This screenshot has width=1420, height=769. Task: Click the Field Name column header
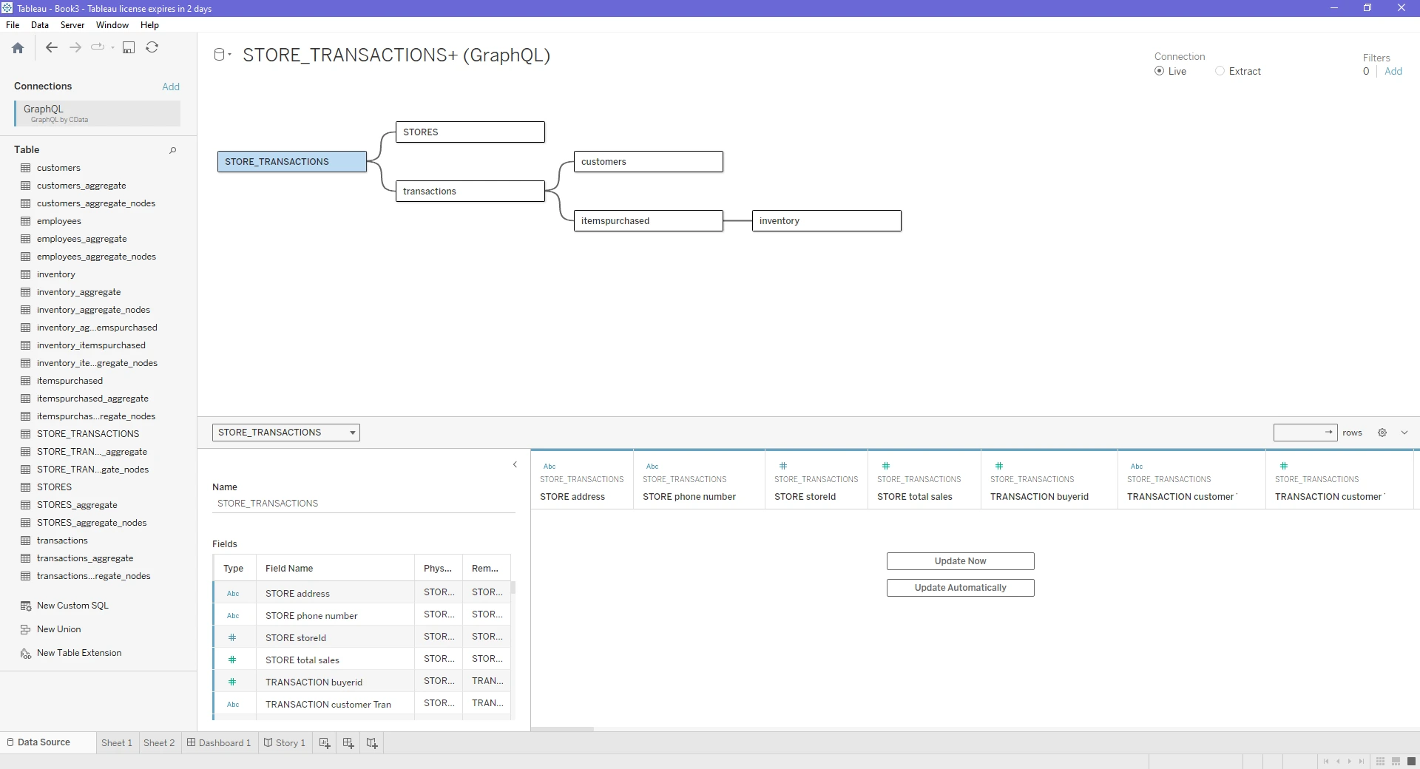pyautogui.click(x=336, y=569)
